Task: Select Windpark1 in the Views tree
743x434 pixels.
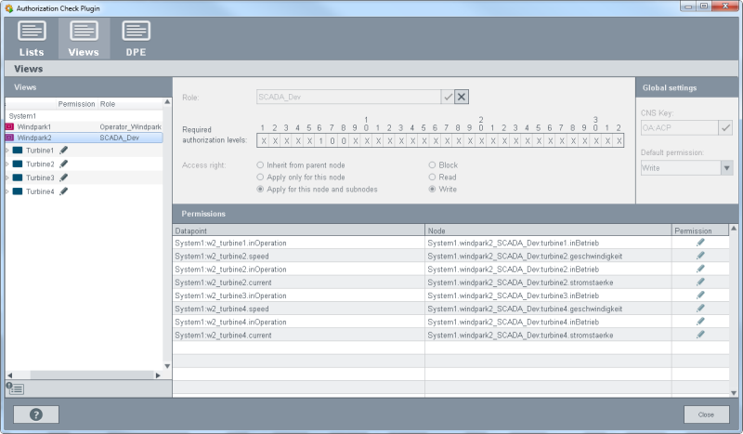Action: [34, 126]
